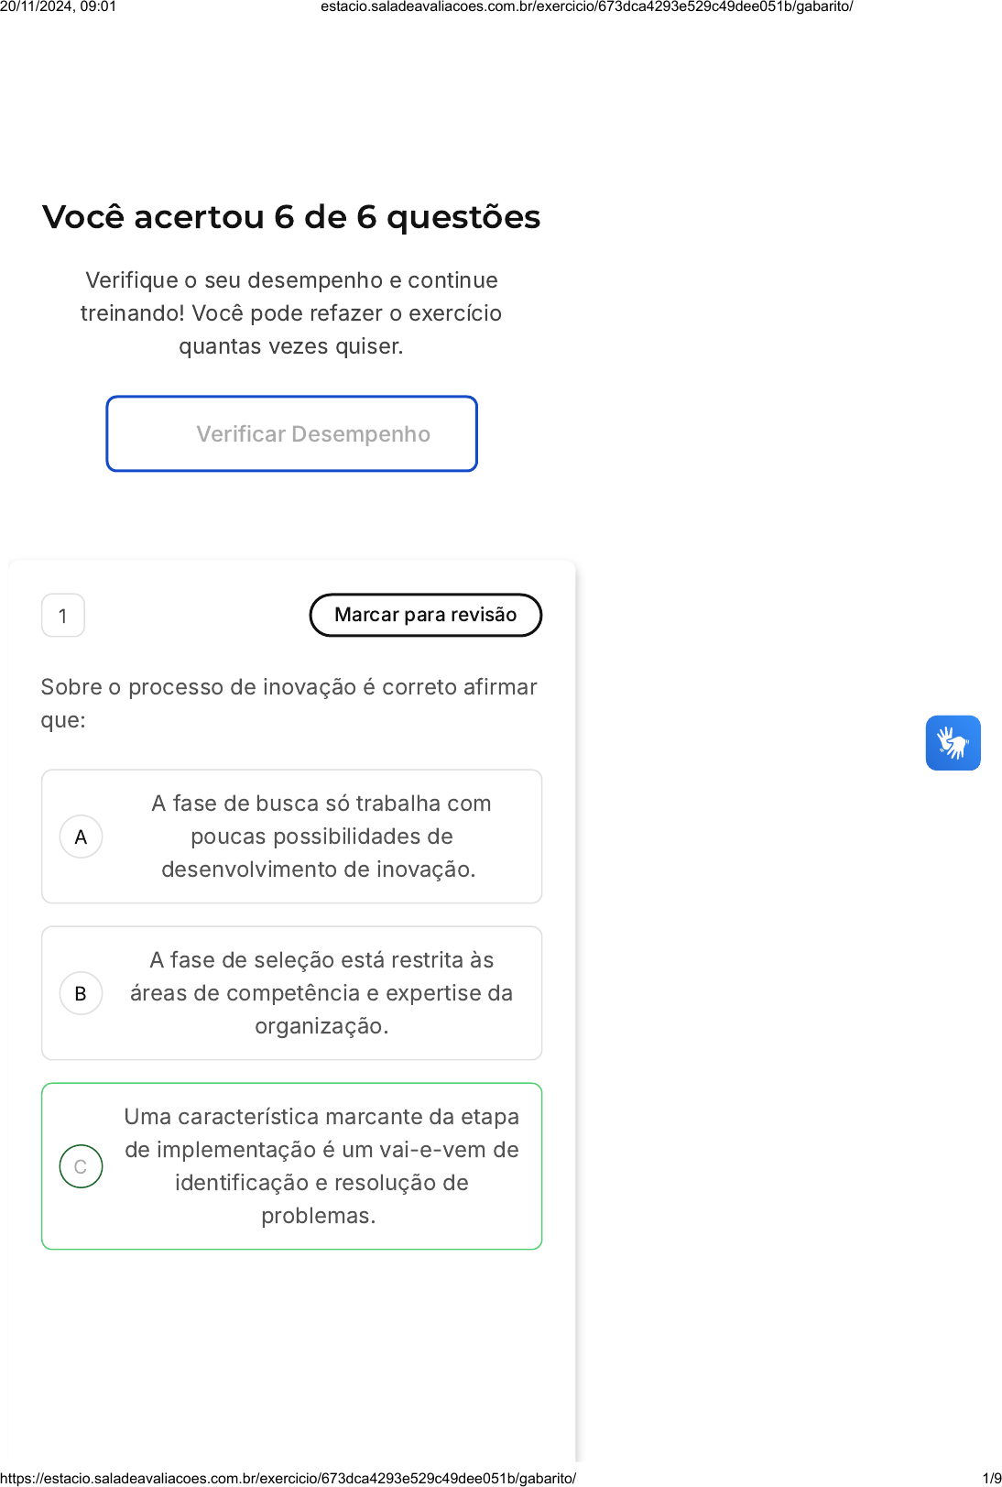The width and height of the screenshot is (1002, 1487).
Task: Click the Verificar Desempenho button
Action: (292, 434)
